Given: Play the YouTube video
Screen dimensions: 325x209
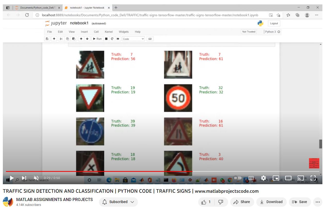Looking at the screenshot, I should coord(12,178).
